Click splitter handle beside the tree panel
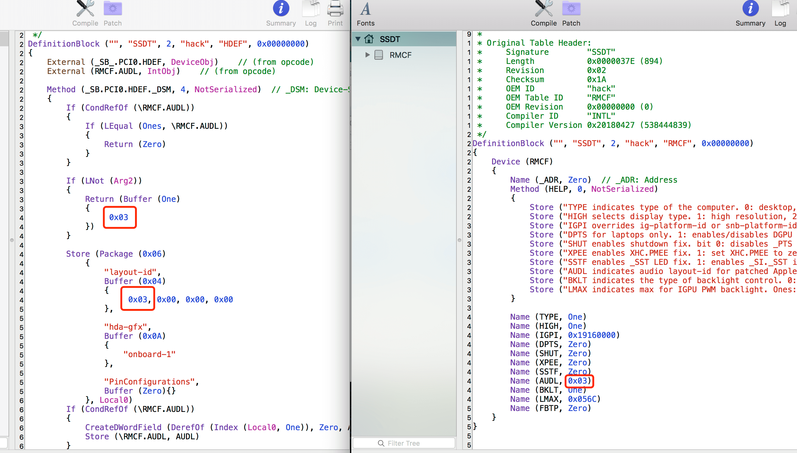Image resolution: width=797 pixels, height=453 pixels. (x=459, y=240)
